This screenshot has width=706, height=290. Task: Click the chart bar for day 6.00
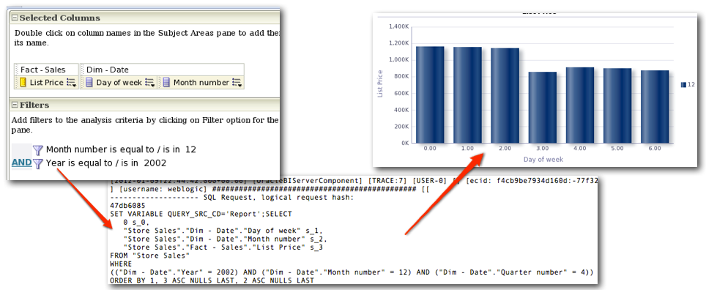655,106
